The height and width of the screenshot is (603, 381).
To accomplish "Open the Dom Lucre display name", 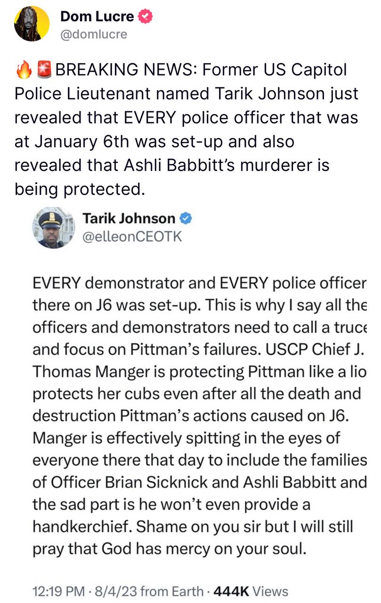I will click(x=97, y=17).
